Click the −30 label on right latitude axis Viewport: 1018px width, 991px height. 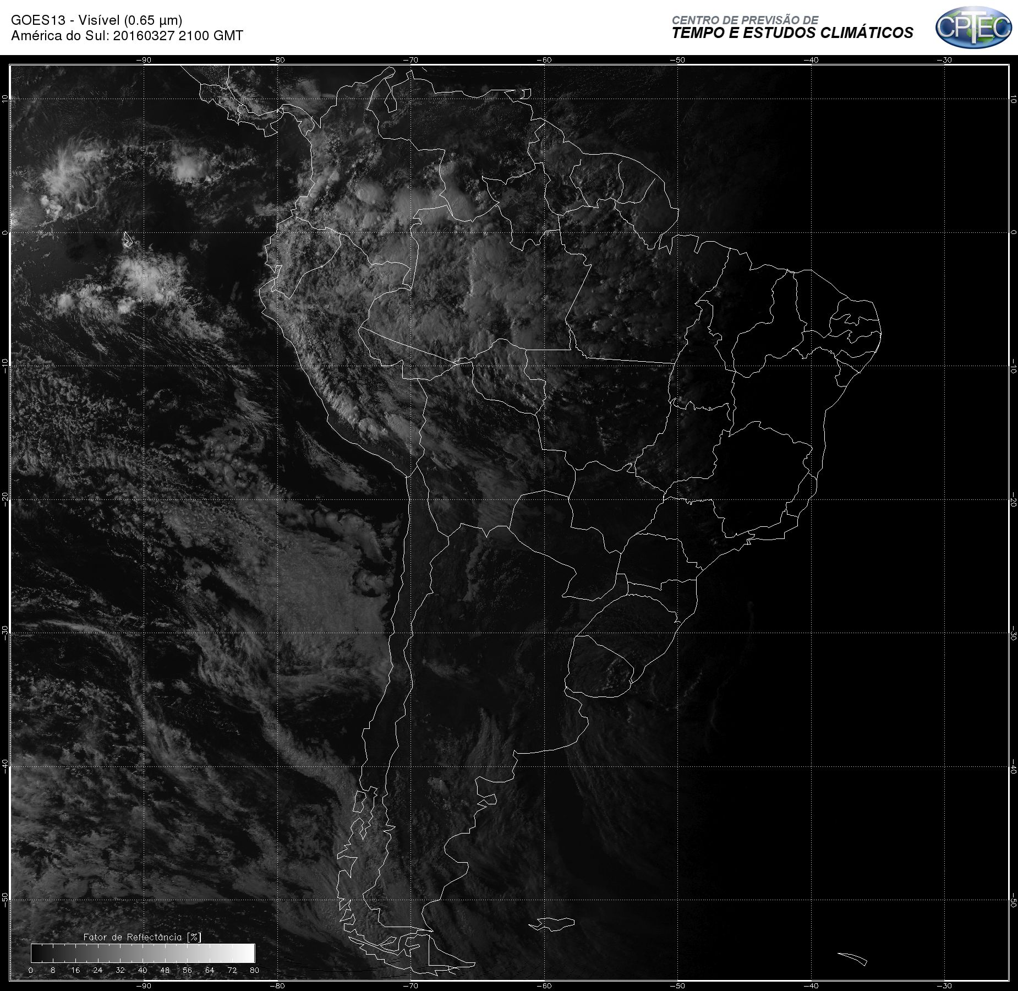point(1013,633)
